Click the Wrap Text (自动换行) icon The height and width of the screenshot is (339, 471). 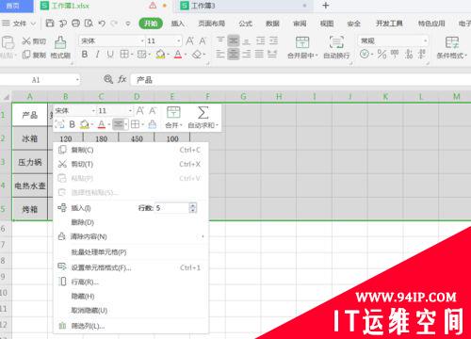[336, 42]
